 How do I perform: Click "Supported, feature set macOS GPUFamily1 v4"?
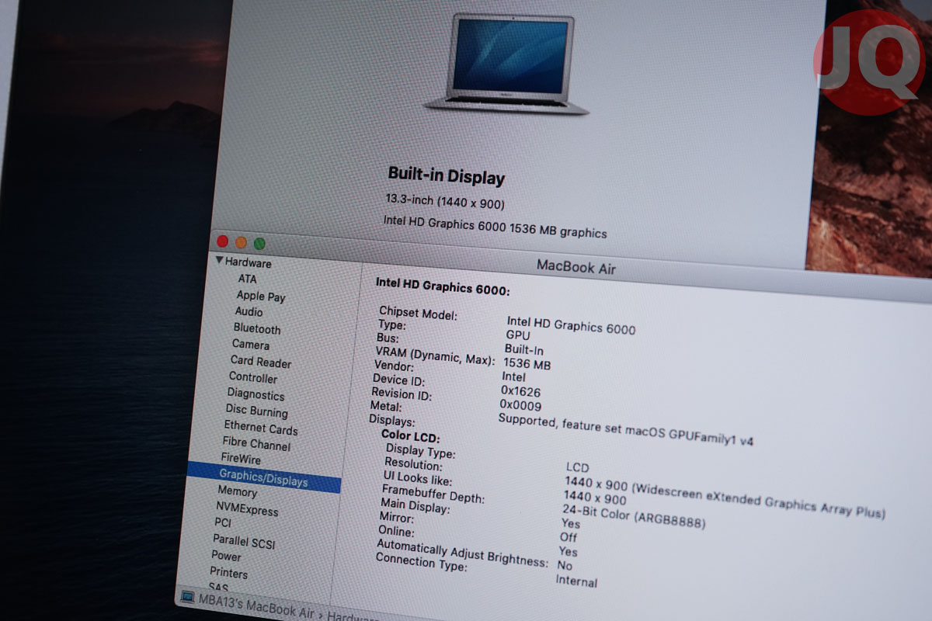pos(626,429)
